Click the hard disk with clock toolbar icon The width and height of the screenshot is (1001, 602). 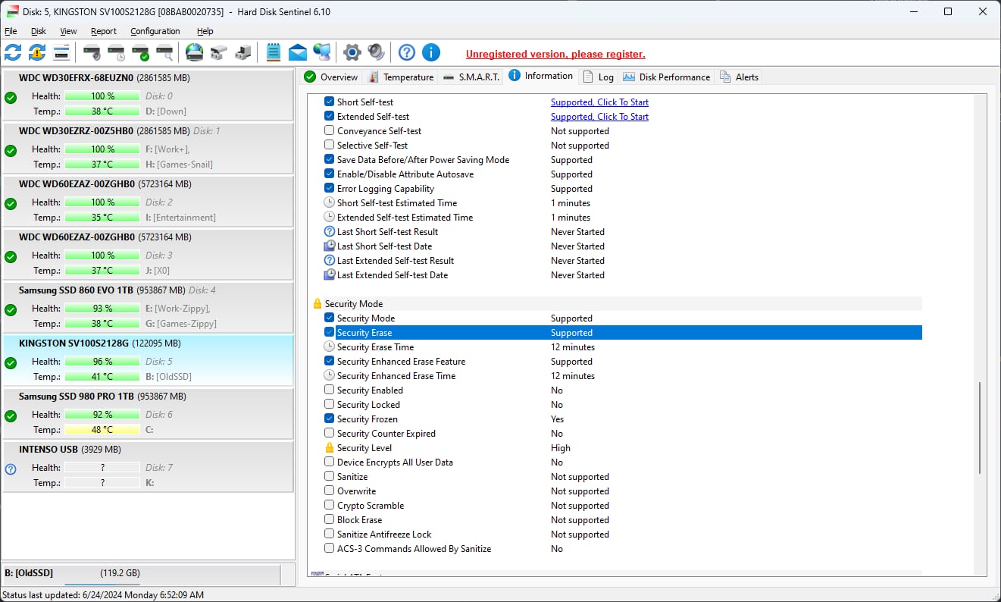[116, 52]
